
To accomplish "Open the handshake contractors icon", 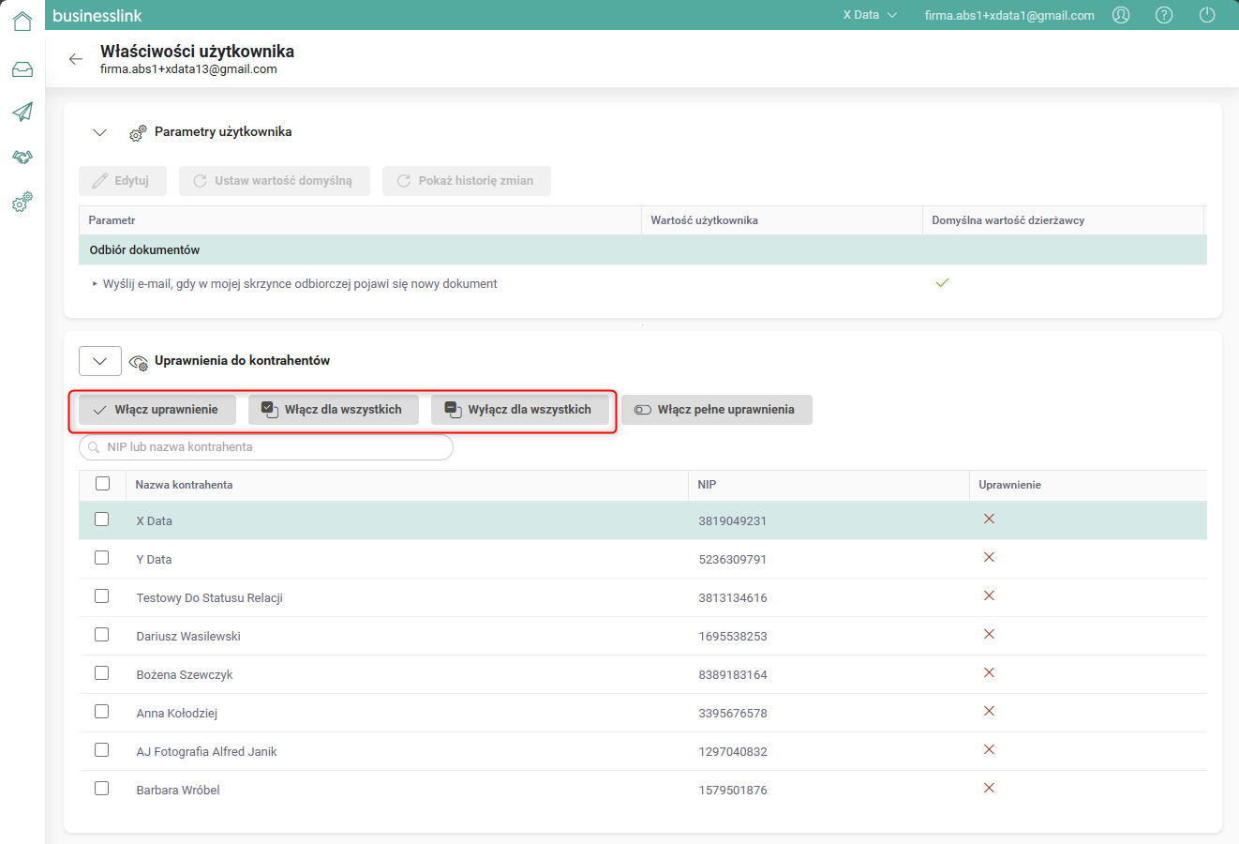I will pyautogui.click(x=22, y=157).
